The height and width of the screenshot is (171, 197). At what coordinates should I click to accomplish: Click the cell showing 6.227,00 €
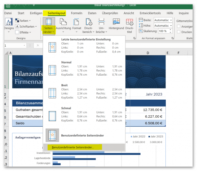click(x=148, y=116)
